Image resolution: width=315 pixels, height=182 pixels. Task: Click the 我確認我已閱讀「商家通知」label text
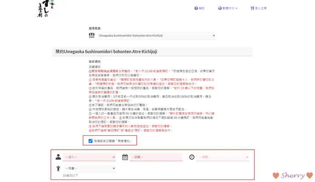click(x=113, y=141)
